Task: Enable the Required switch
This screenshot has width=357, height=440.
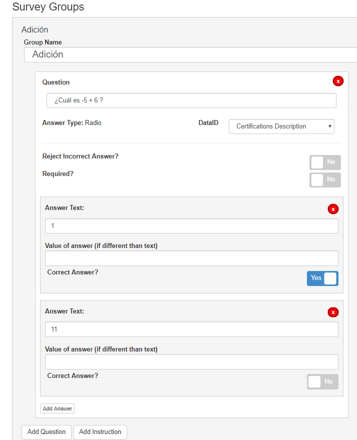Action: 325,180
